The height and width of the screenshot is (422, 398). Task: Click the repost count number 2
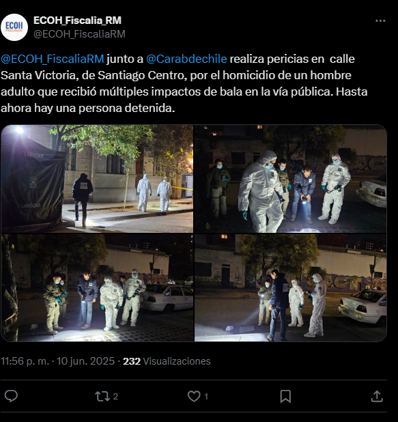[x=115, y=397]
